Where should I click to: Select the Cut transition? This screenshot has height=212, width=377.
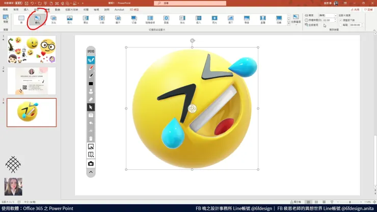tap(134, 19)
